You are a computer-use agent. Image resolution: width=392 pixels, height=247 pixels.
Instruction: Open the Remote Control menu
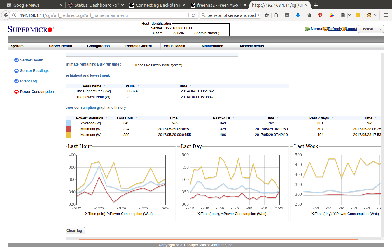pyautogui.click(x=141, y=46)
